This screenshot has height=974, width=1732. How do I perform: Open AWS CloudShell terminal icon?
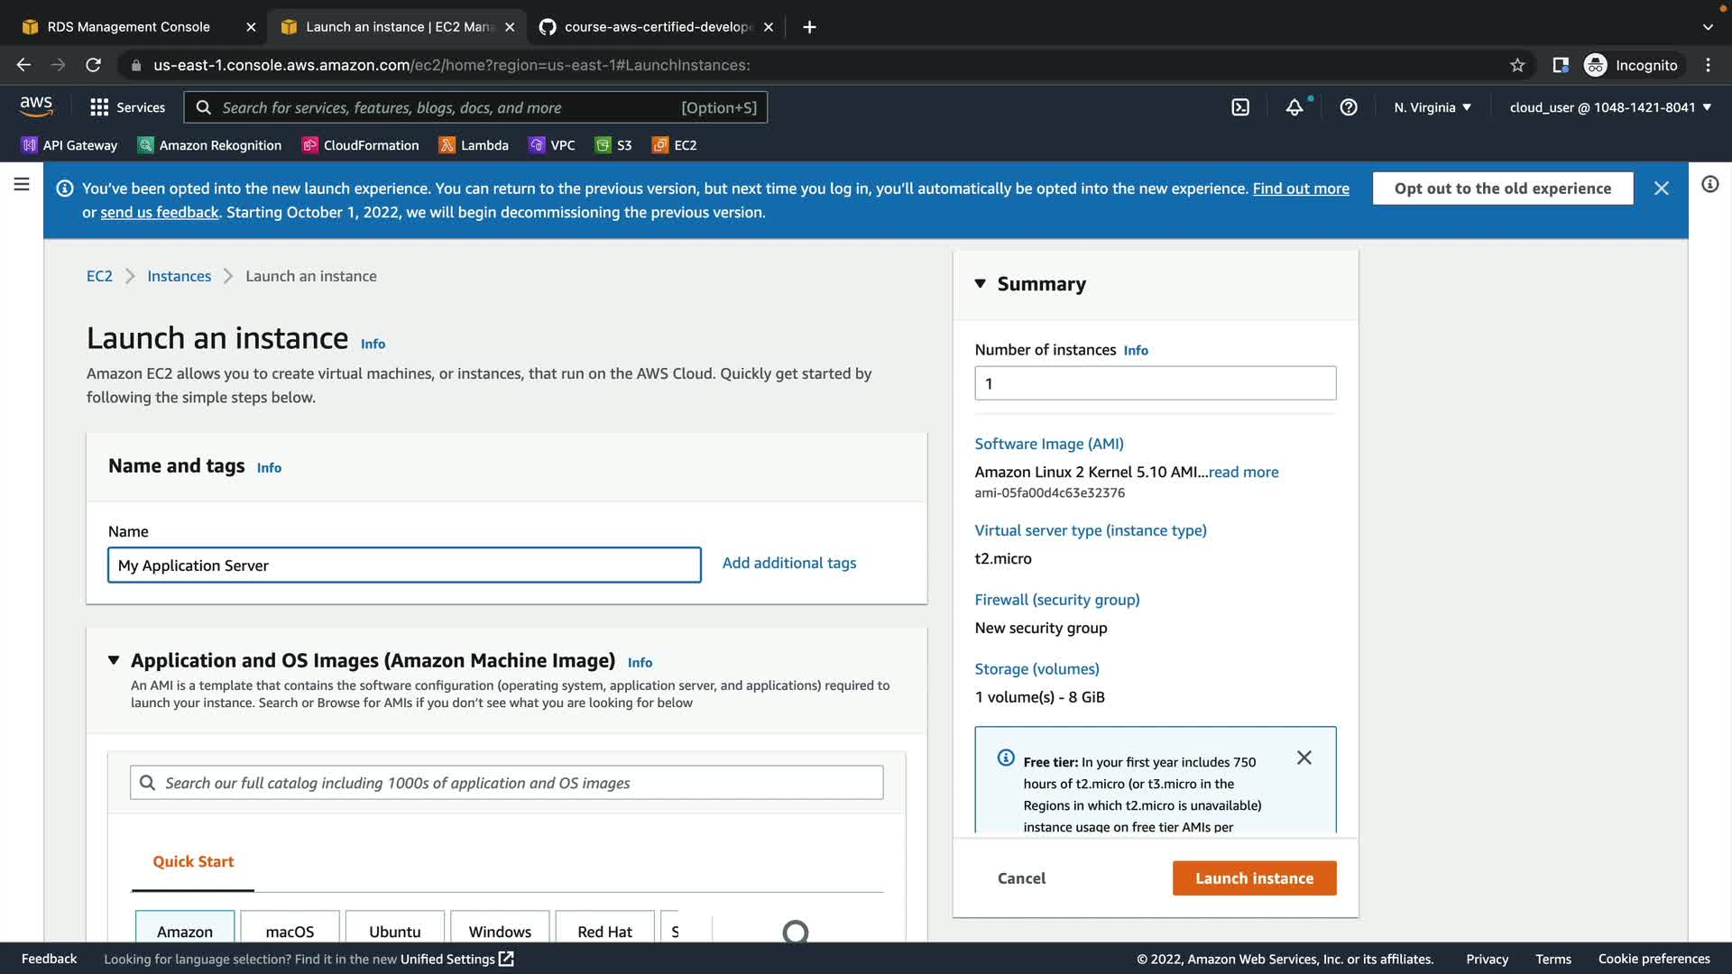tap(1240, 107)
